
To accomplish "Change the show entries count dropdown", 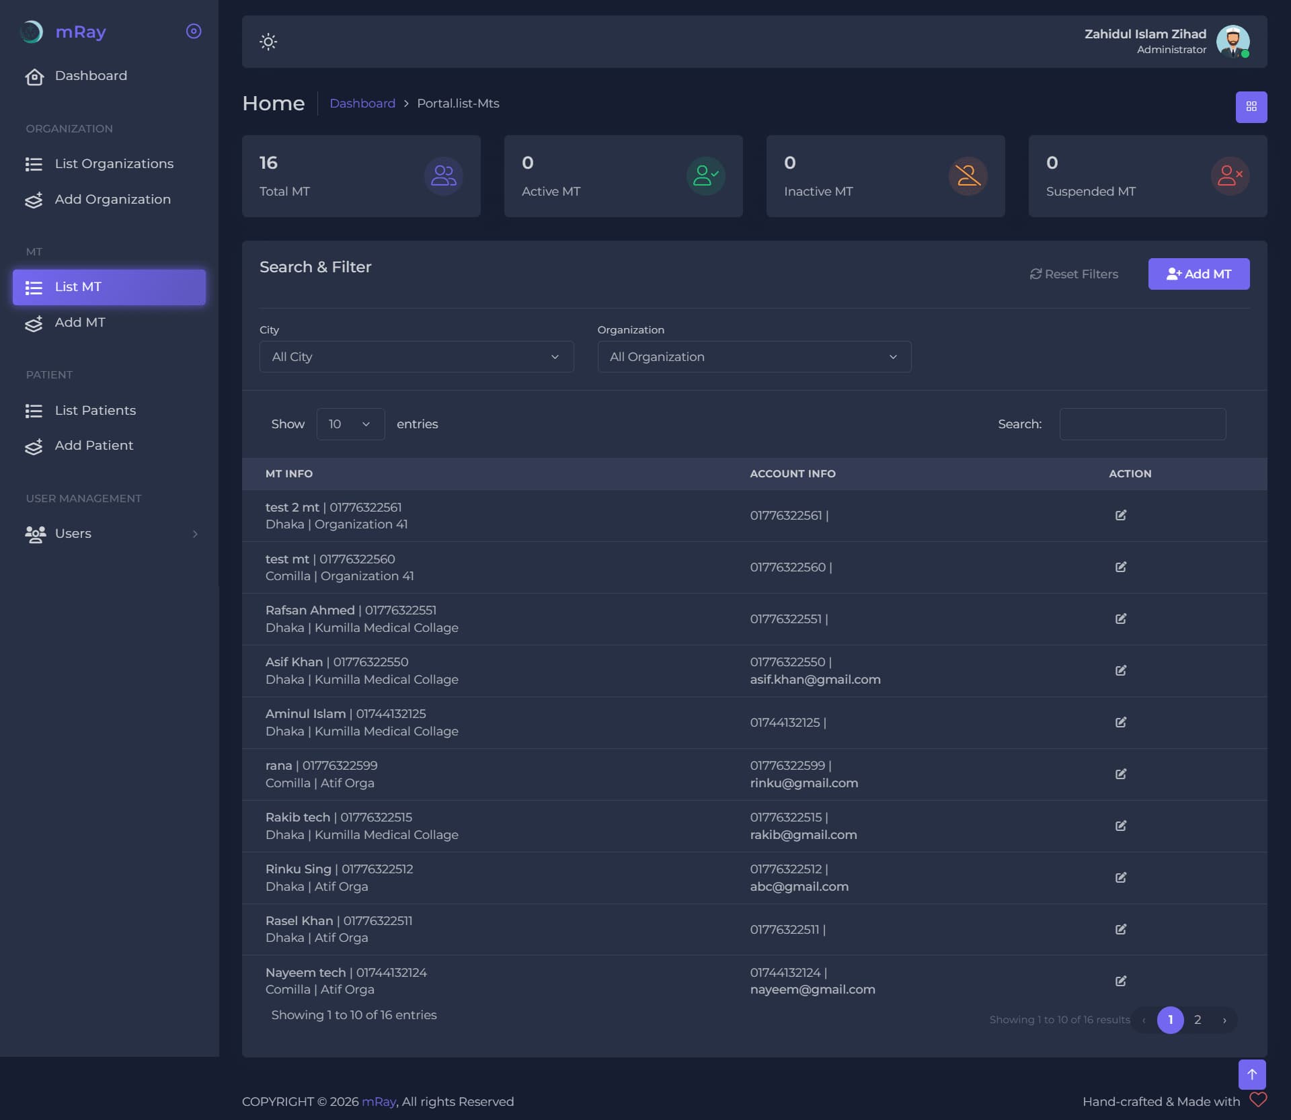I will 350,424.
